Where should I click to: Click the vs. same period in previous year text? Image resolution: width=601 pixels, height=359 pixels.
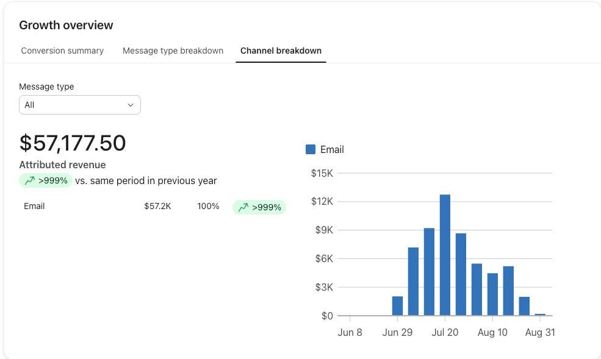(146, 180)
